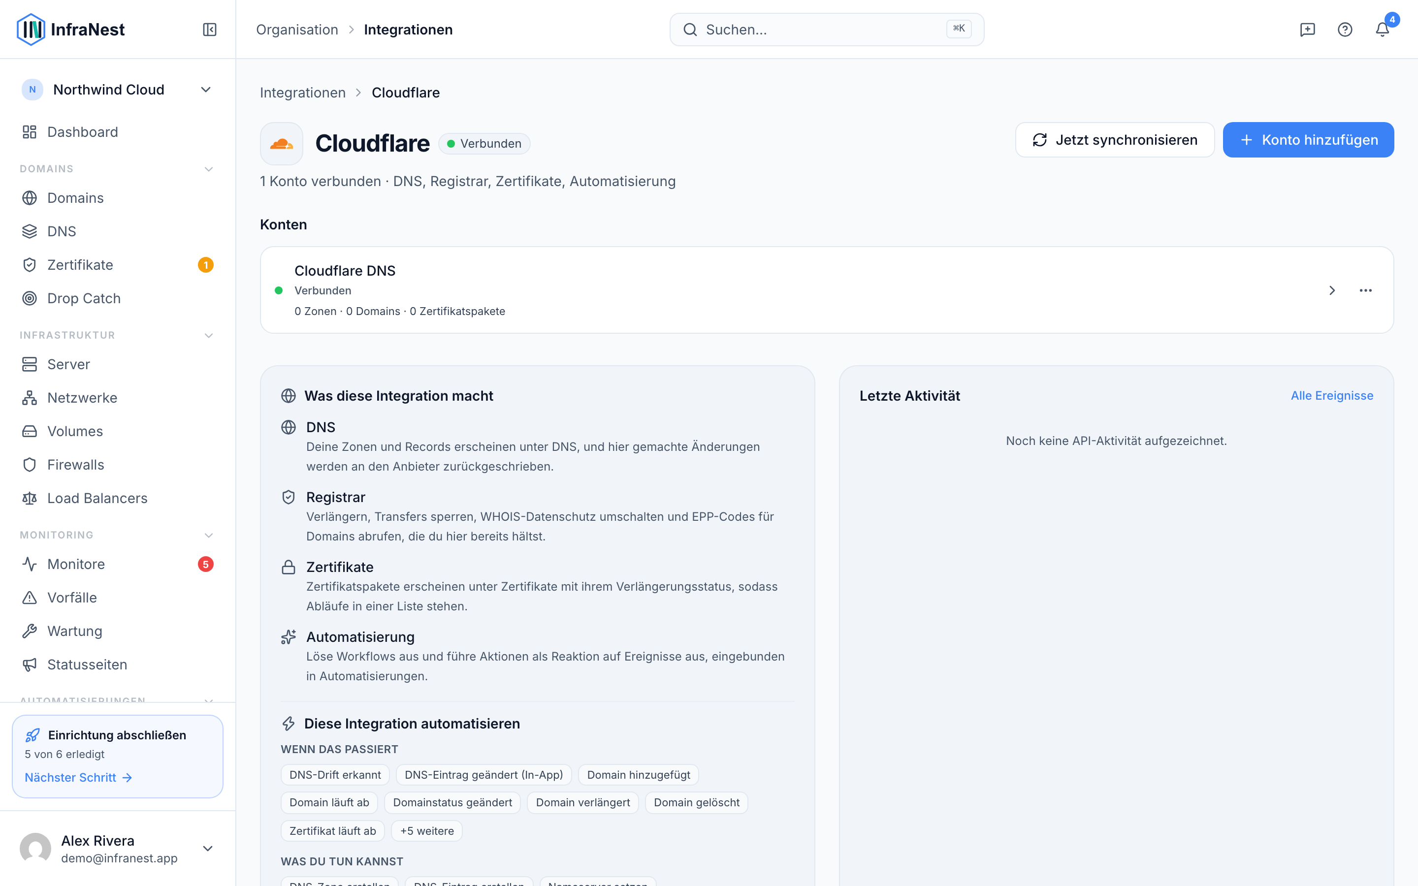Click the Alex Rivera avatar image
The image size is (1418, 886).
pyautogui.click(x=36, y=849)
